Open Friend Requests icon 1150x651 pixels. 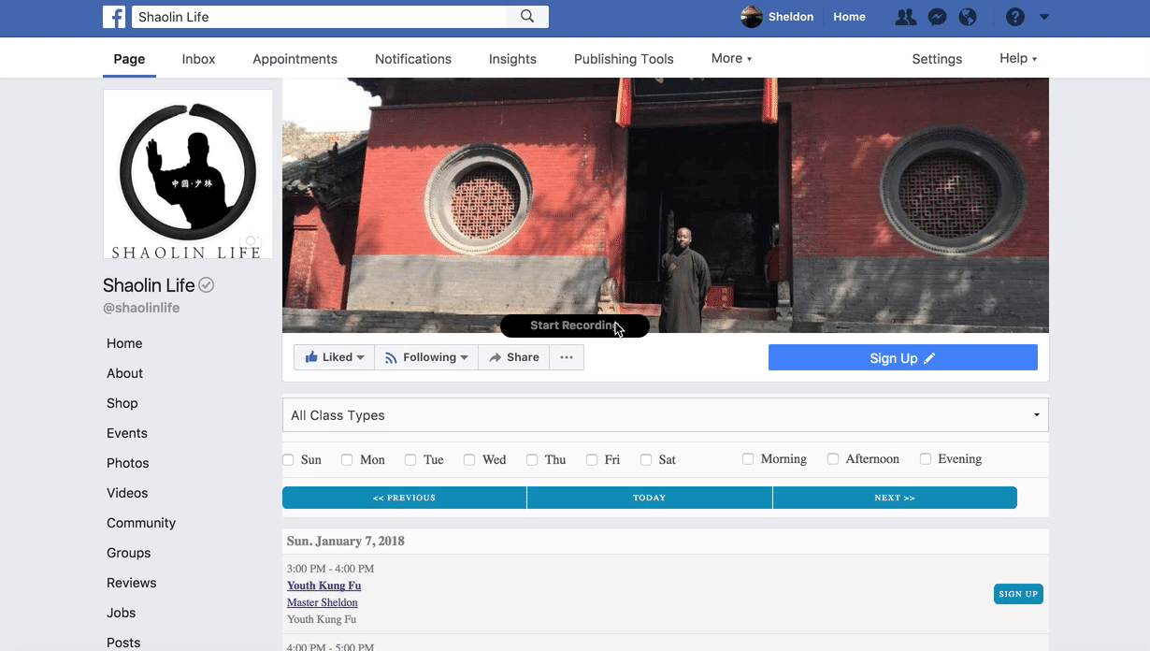click(905, 17)
